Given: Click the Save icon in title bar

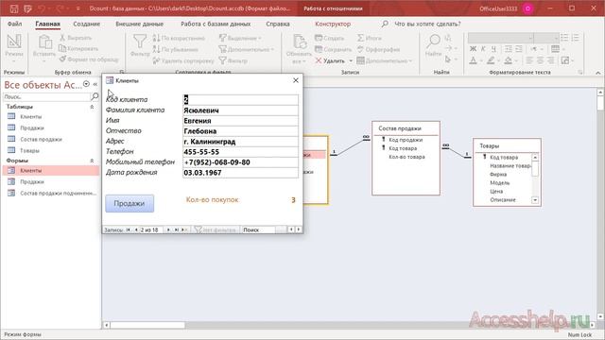Looking at the screenshot, I should click(x=14, y=8).
